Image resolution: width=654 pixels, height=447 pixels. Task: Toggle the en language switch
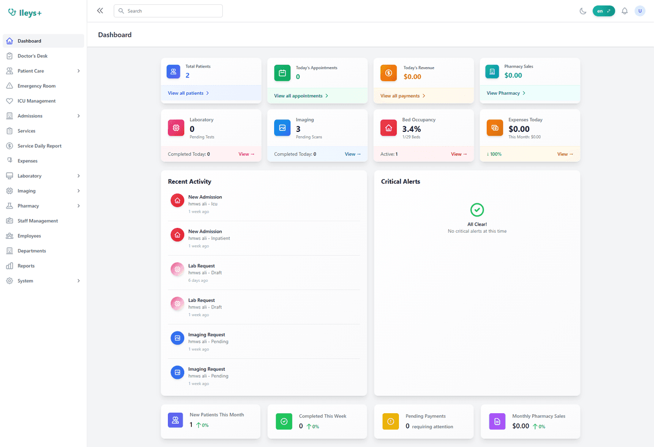(603, 11)
